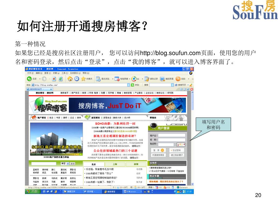Click inside the 验证码 captcha field
This screenshot has height=209, width=278.
pos(166,145)
